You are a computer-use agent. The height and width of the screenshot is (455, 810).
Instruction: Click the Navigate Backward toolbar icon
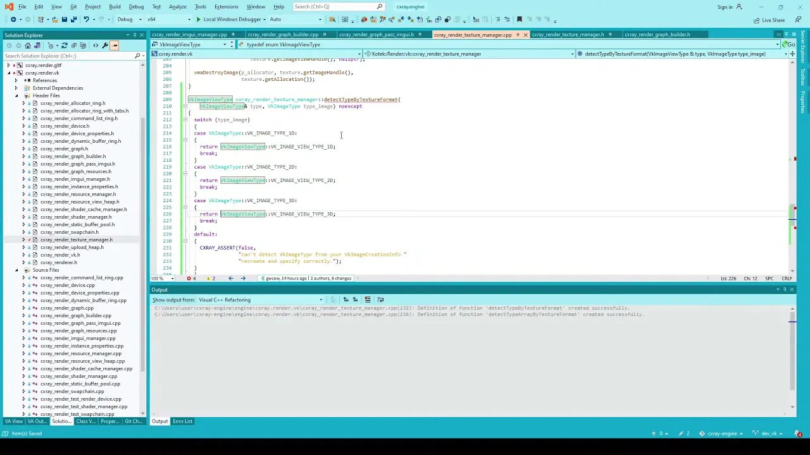[x=13, y=20]
